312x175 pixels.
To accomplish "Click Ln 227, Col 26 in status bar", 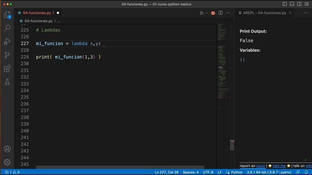I will click(x=166, y=172).
